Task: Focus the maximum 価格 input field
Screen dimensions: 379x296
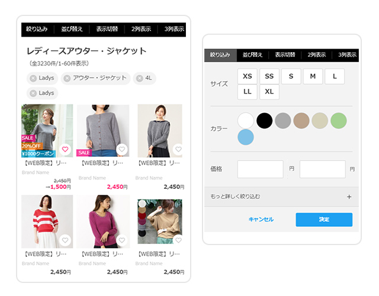Action: [322, 169]
